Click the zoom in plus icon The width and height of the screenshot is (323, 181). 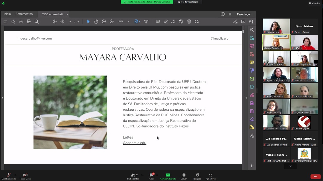112,21
